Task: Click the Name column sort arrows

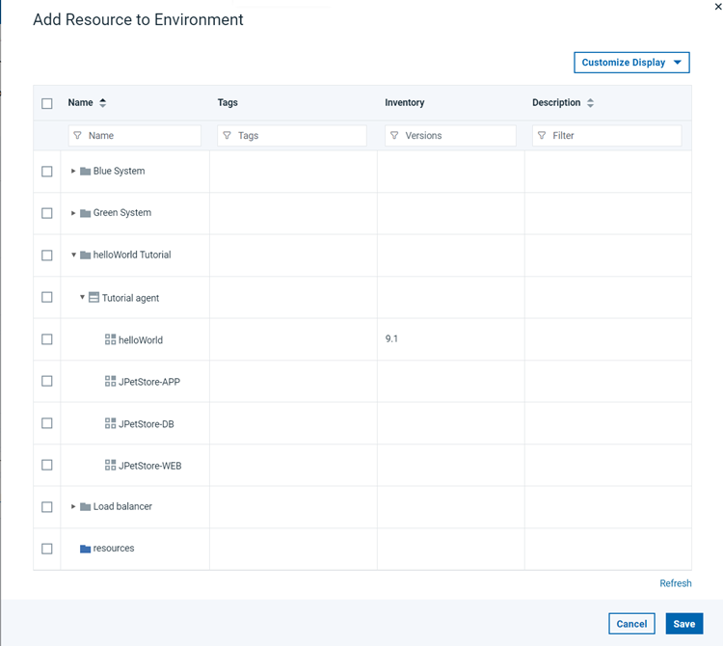Action: pos(103,103)
